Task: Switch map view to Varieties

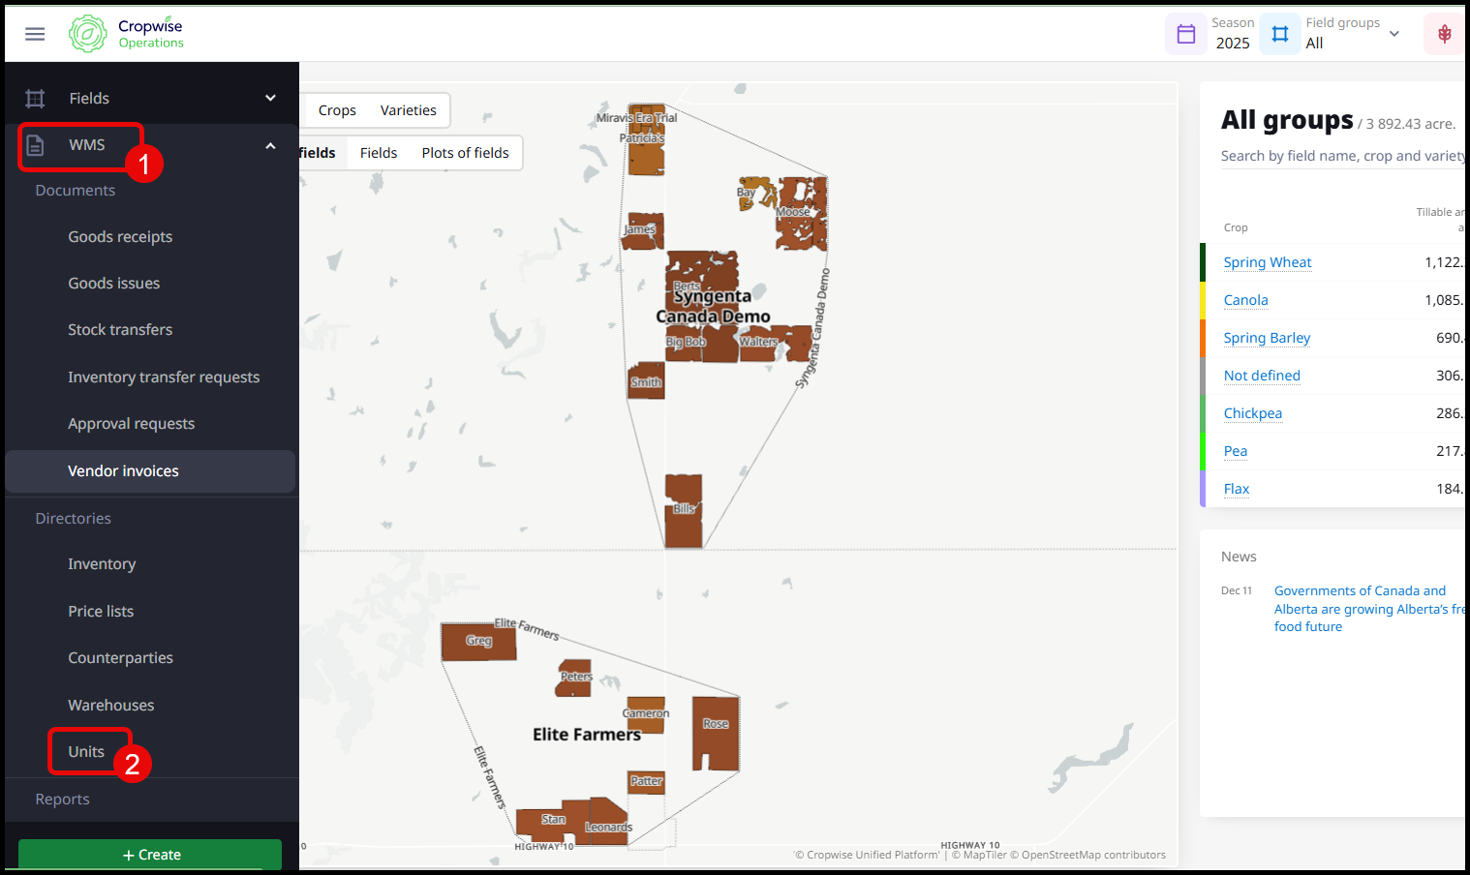Action: click(408, 110)
